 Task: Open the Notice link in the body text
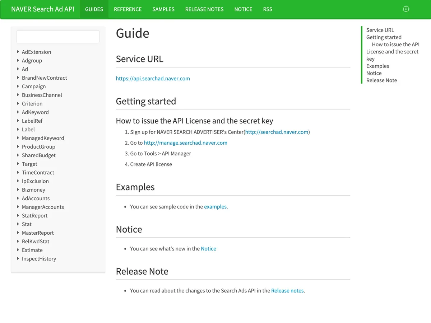pos(208,249)
